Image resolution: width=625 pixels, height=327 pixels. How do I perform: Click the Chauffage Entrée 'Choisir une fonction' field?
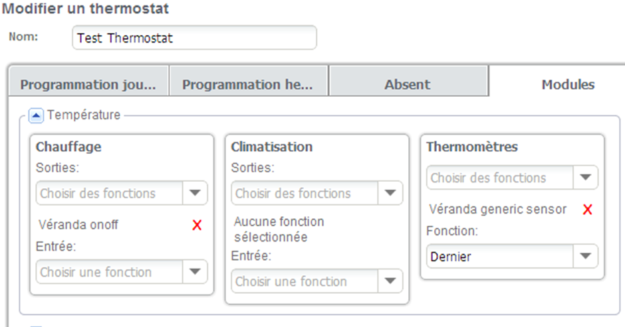(110, 271)
